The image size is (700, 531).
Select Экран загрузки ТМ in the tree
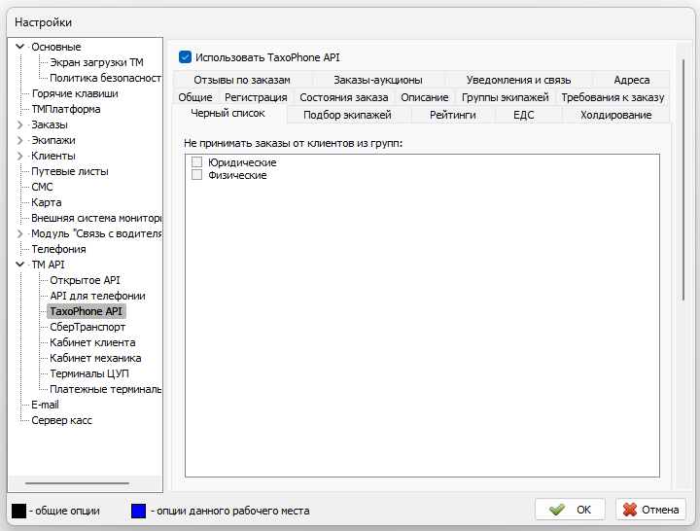pos(96,62)
